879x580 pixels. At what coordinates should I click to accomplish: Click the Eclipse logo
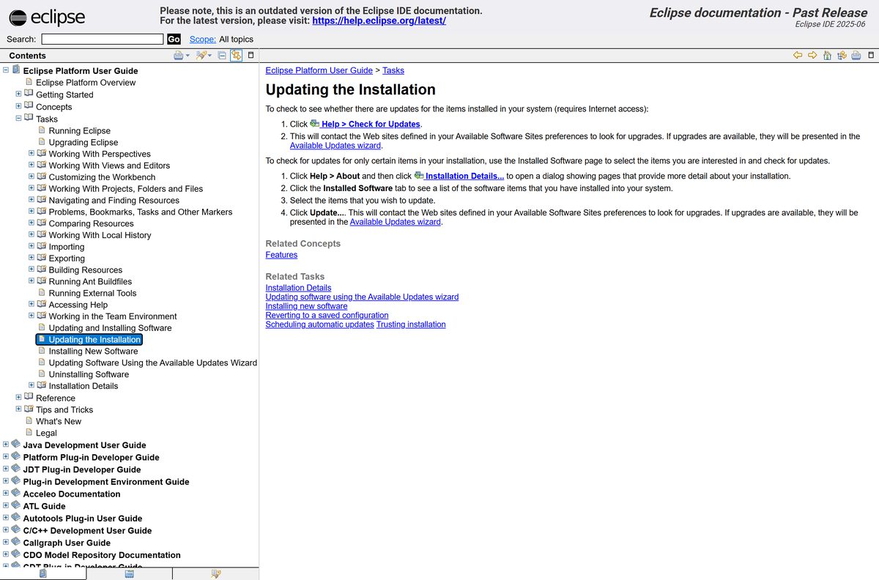(48, 17)
